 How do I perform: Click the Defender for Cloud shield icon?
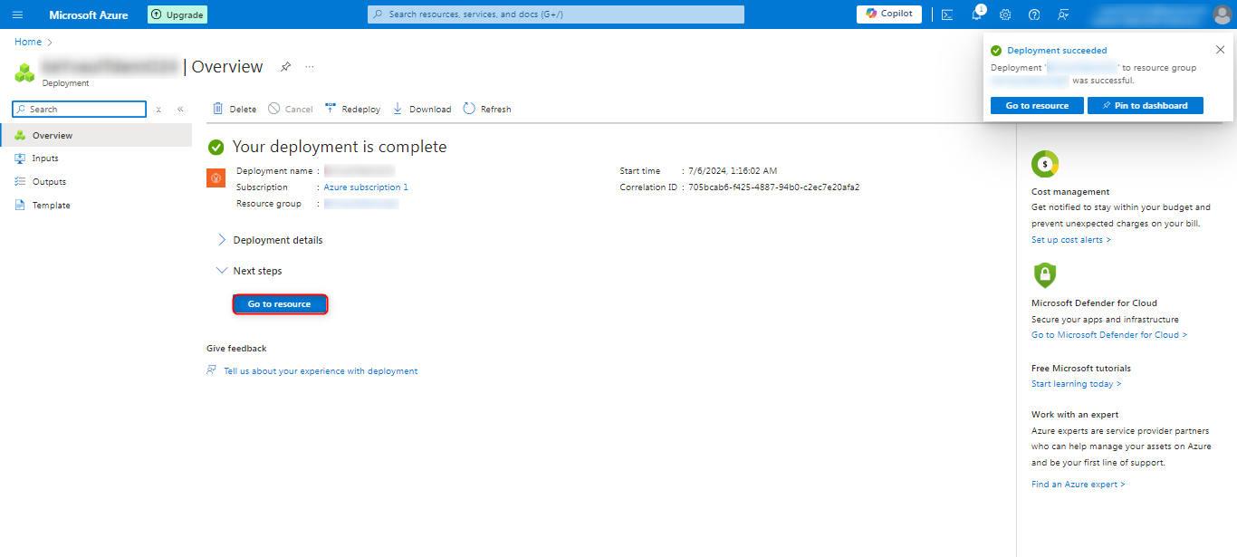click(x=1045, y=274)
